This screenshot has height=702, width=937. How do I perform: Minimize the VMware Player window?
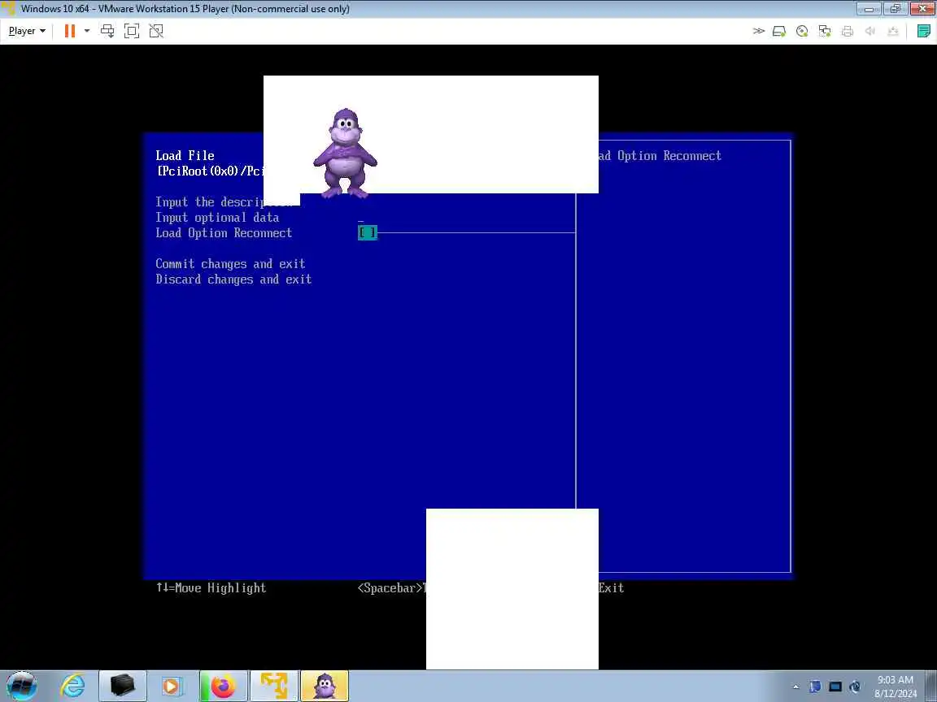[x=869, y=8]
